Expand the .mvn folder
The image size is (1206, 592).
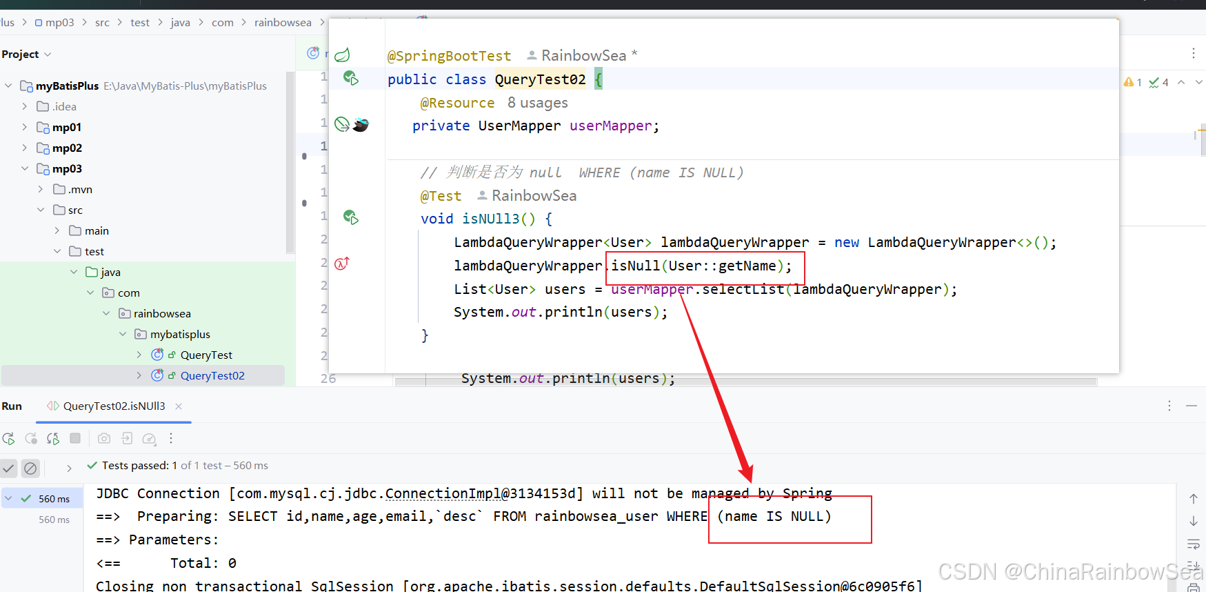pos(41,189)
